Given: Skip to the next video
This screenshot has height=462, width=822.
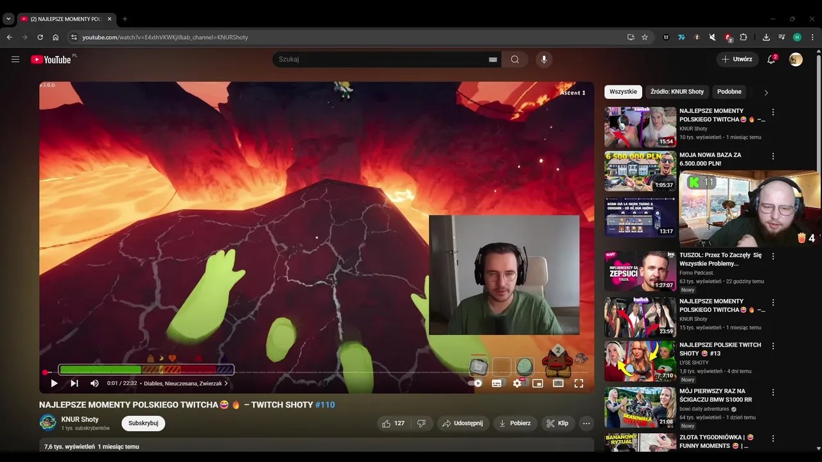Looking at the screenshot, I should (x=74, y=383).
